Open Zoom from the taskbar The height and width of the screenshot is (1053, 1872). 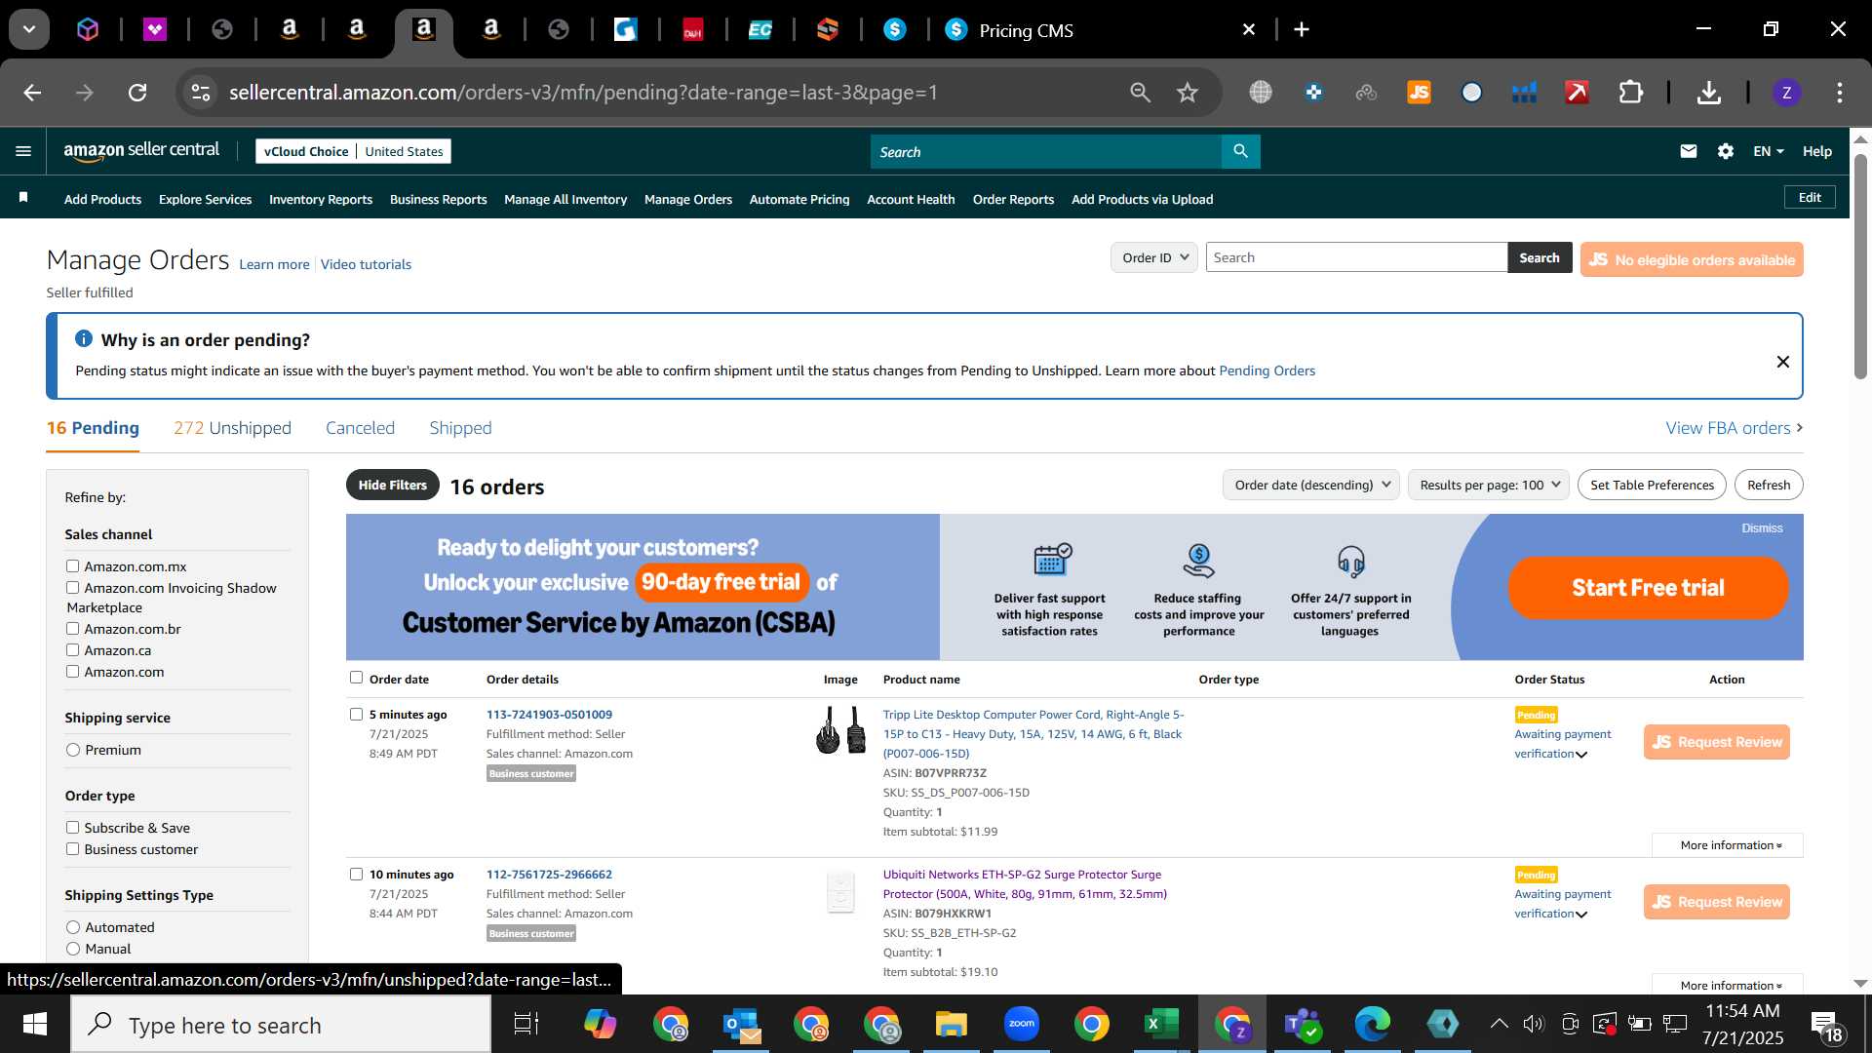click(1021, 1024)
